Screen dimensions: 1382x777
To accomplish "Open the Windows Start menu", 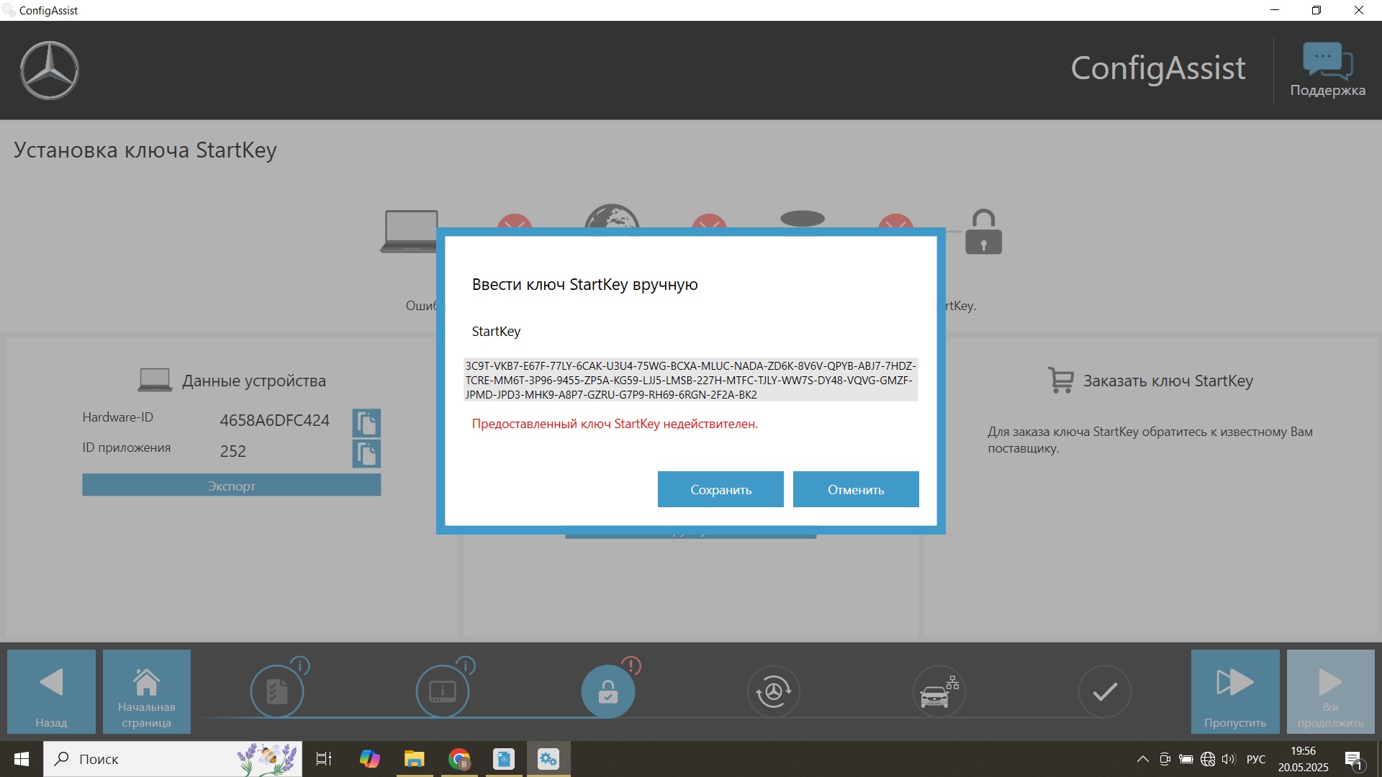I will pos(22,759).
